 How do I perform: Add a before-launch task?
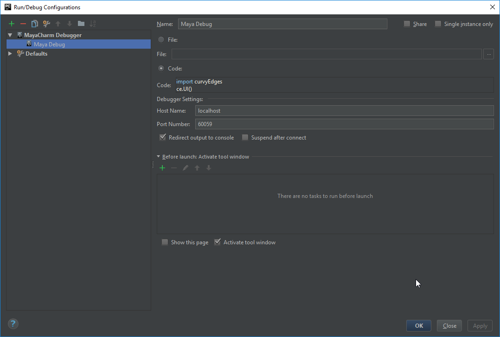coord(162,167)
